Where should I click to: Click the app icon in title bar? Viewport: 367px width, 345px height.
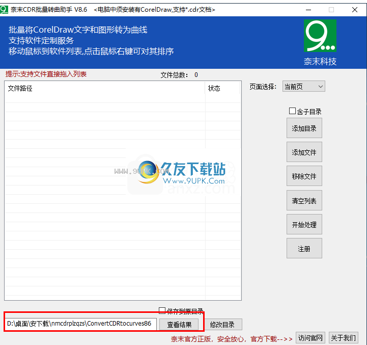[4, 10]
